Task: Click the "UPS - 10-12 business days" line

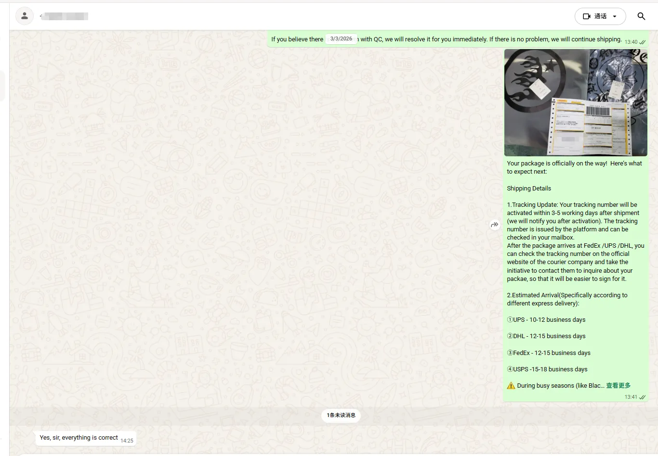Action: [549, 320]
